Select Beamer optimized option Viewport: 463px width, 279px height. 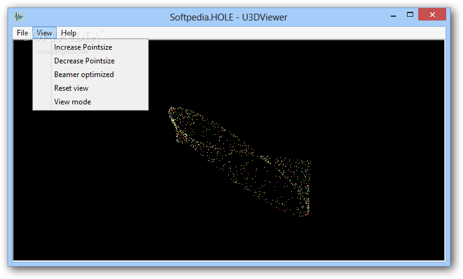(90, 75)
